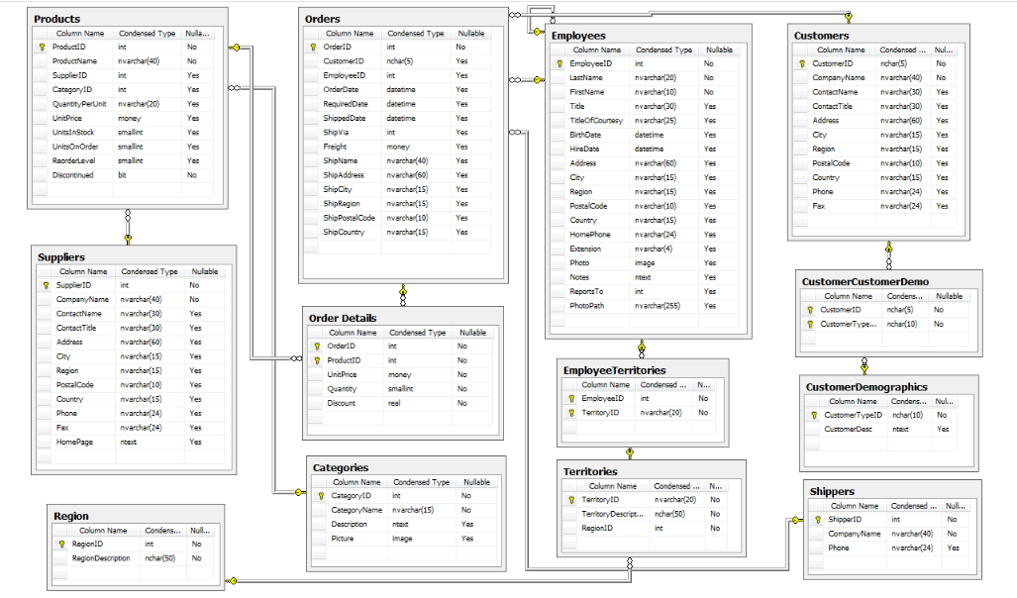Image resolution: width=1017 pixels, height=598 pixels.
Task: Click the RegionID key icon in Region table
Action: tap(59, 544)
